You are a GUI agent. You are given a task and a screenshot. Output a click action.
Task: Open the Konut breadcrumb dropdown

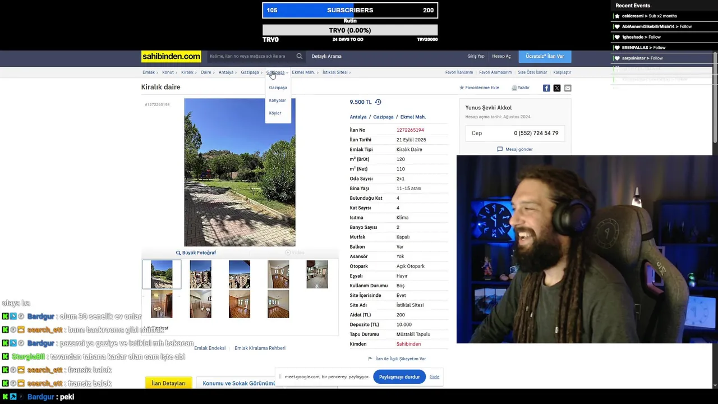[169, 72]
